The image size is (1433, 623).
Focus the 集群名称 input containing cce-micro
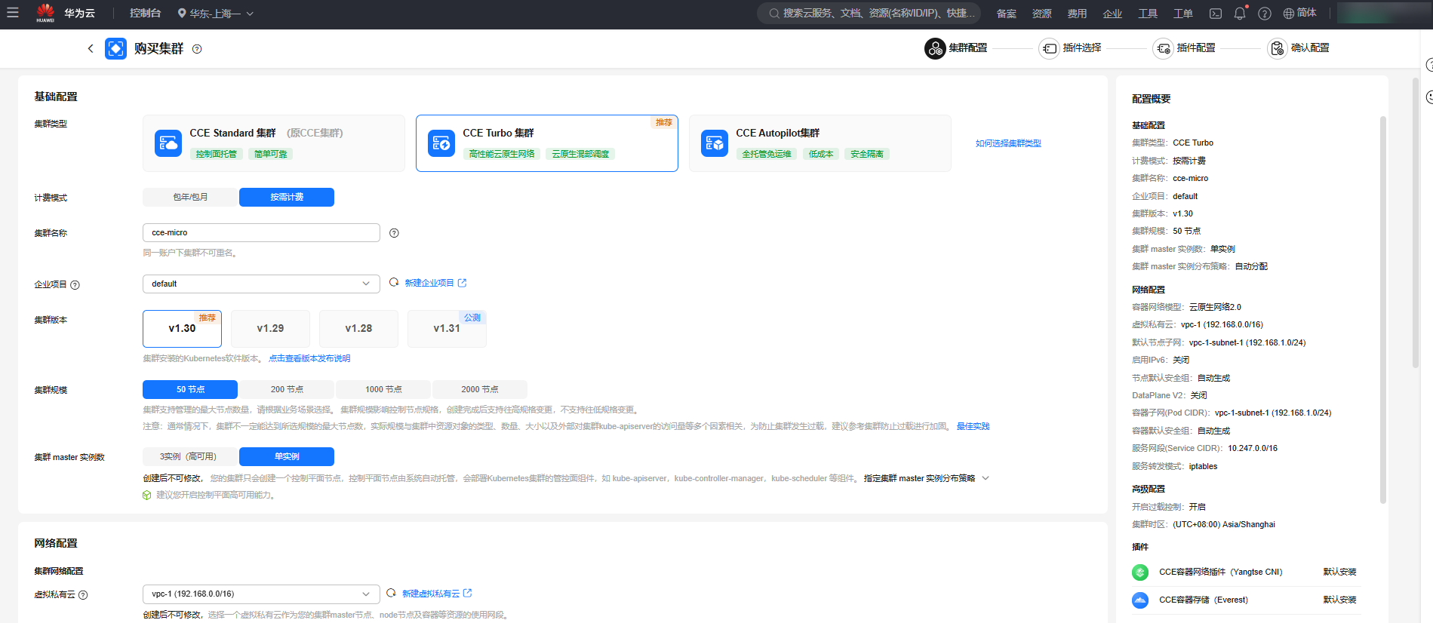click(x=261, y=232)
